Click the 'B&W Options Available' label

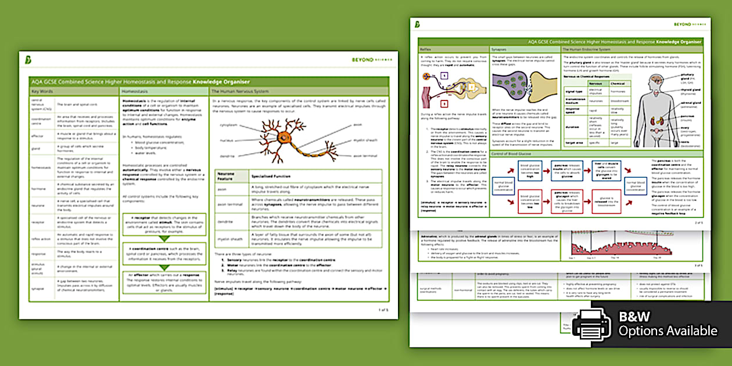(668, 324)
